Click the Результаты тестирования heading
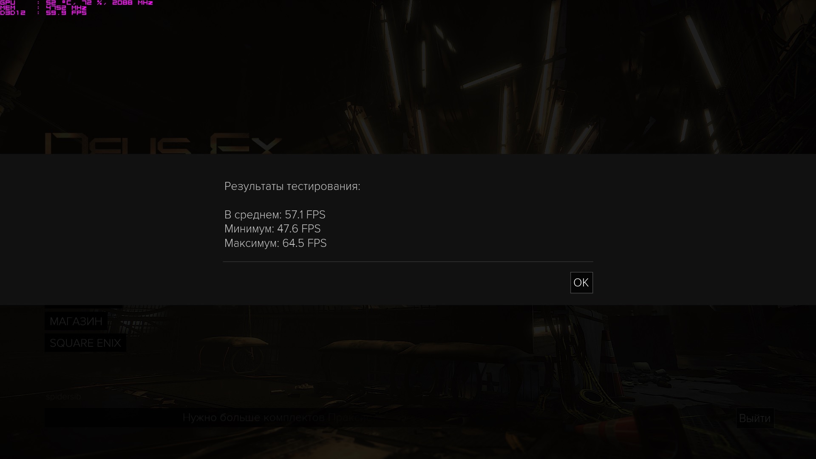 pos(292,186)
